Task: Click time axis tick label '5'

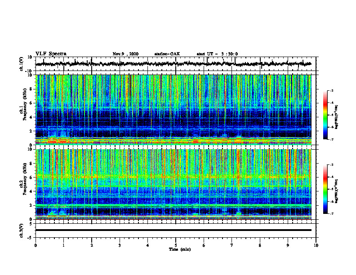Action: coord(176,245)
